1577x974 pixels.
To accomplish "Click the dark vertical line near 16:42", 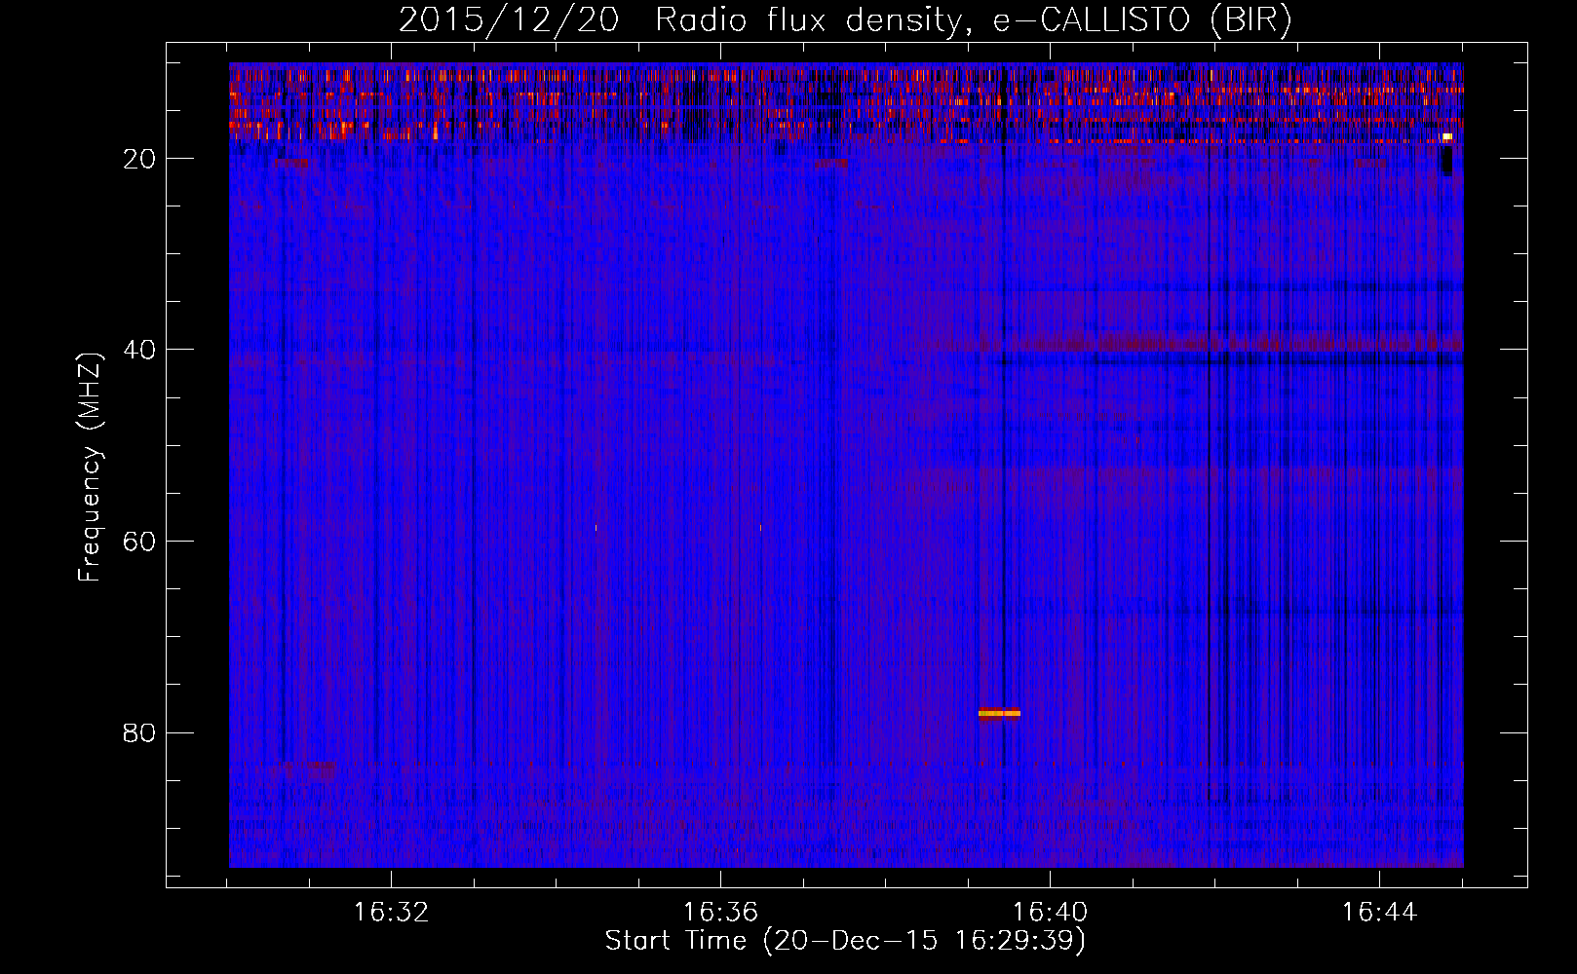I will (1210, 487).
